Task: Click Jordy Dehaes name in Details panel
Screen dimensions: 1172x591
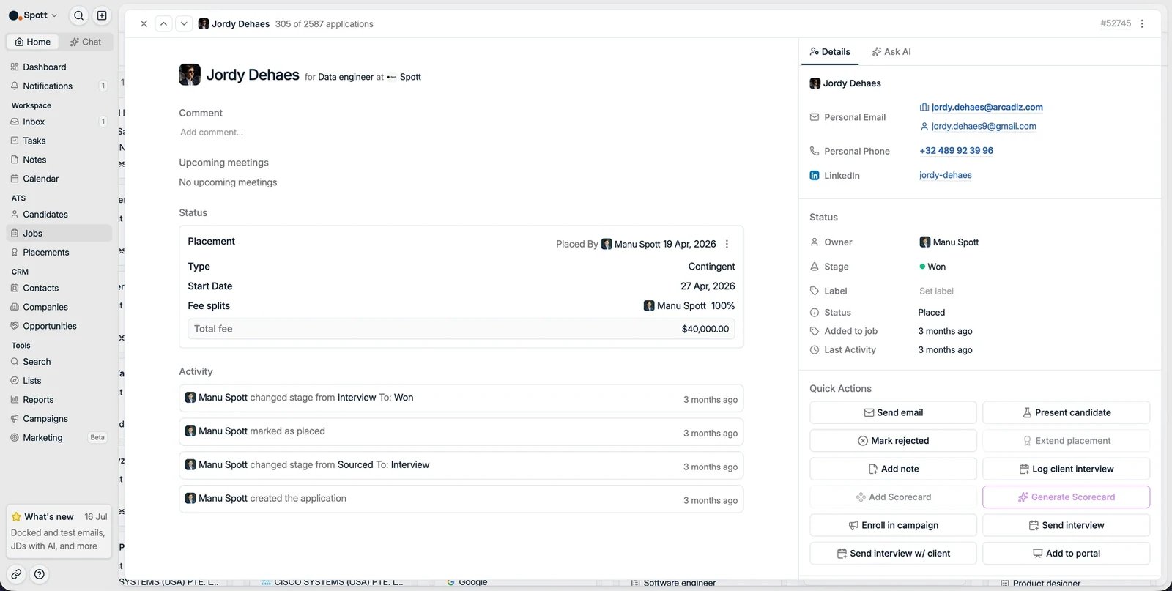Action: pos(852,83)
